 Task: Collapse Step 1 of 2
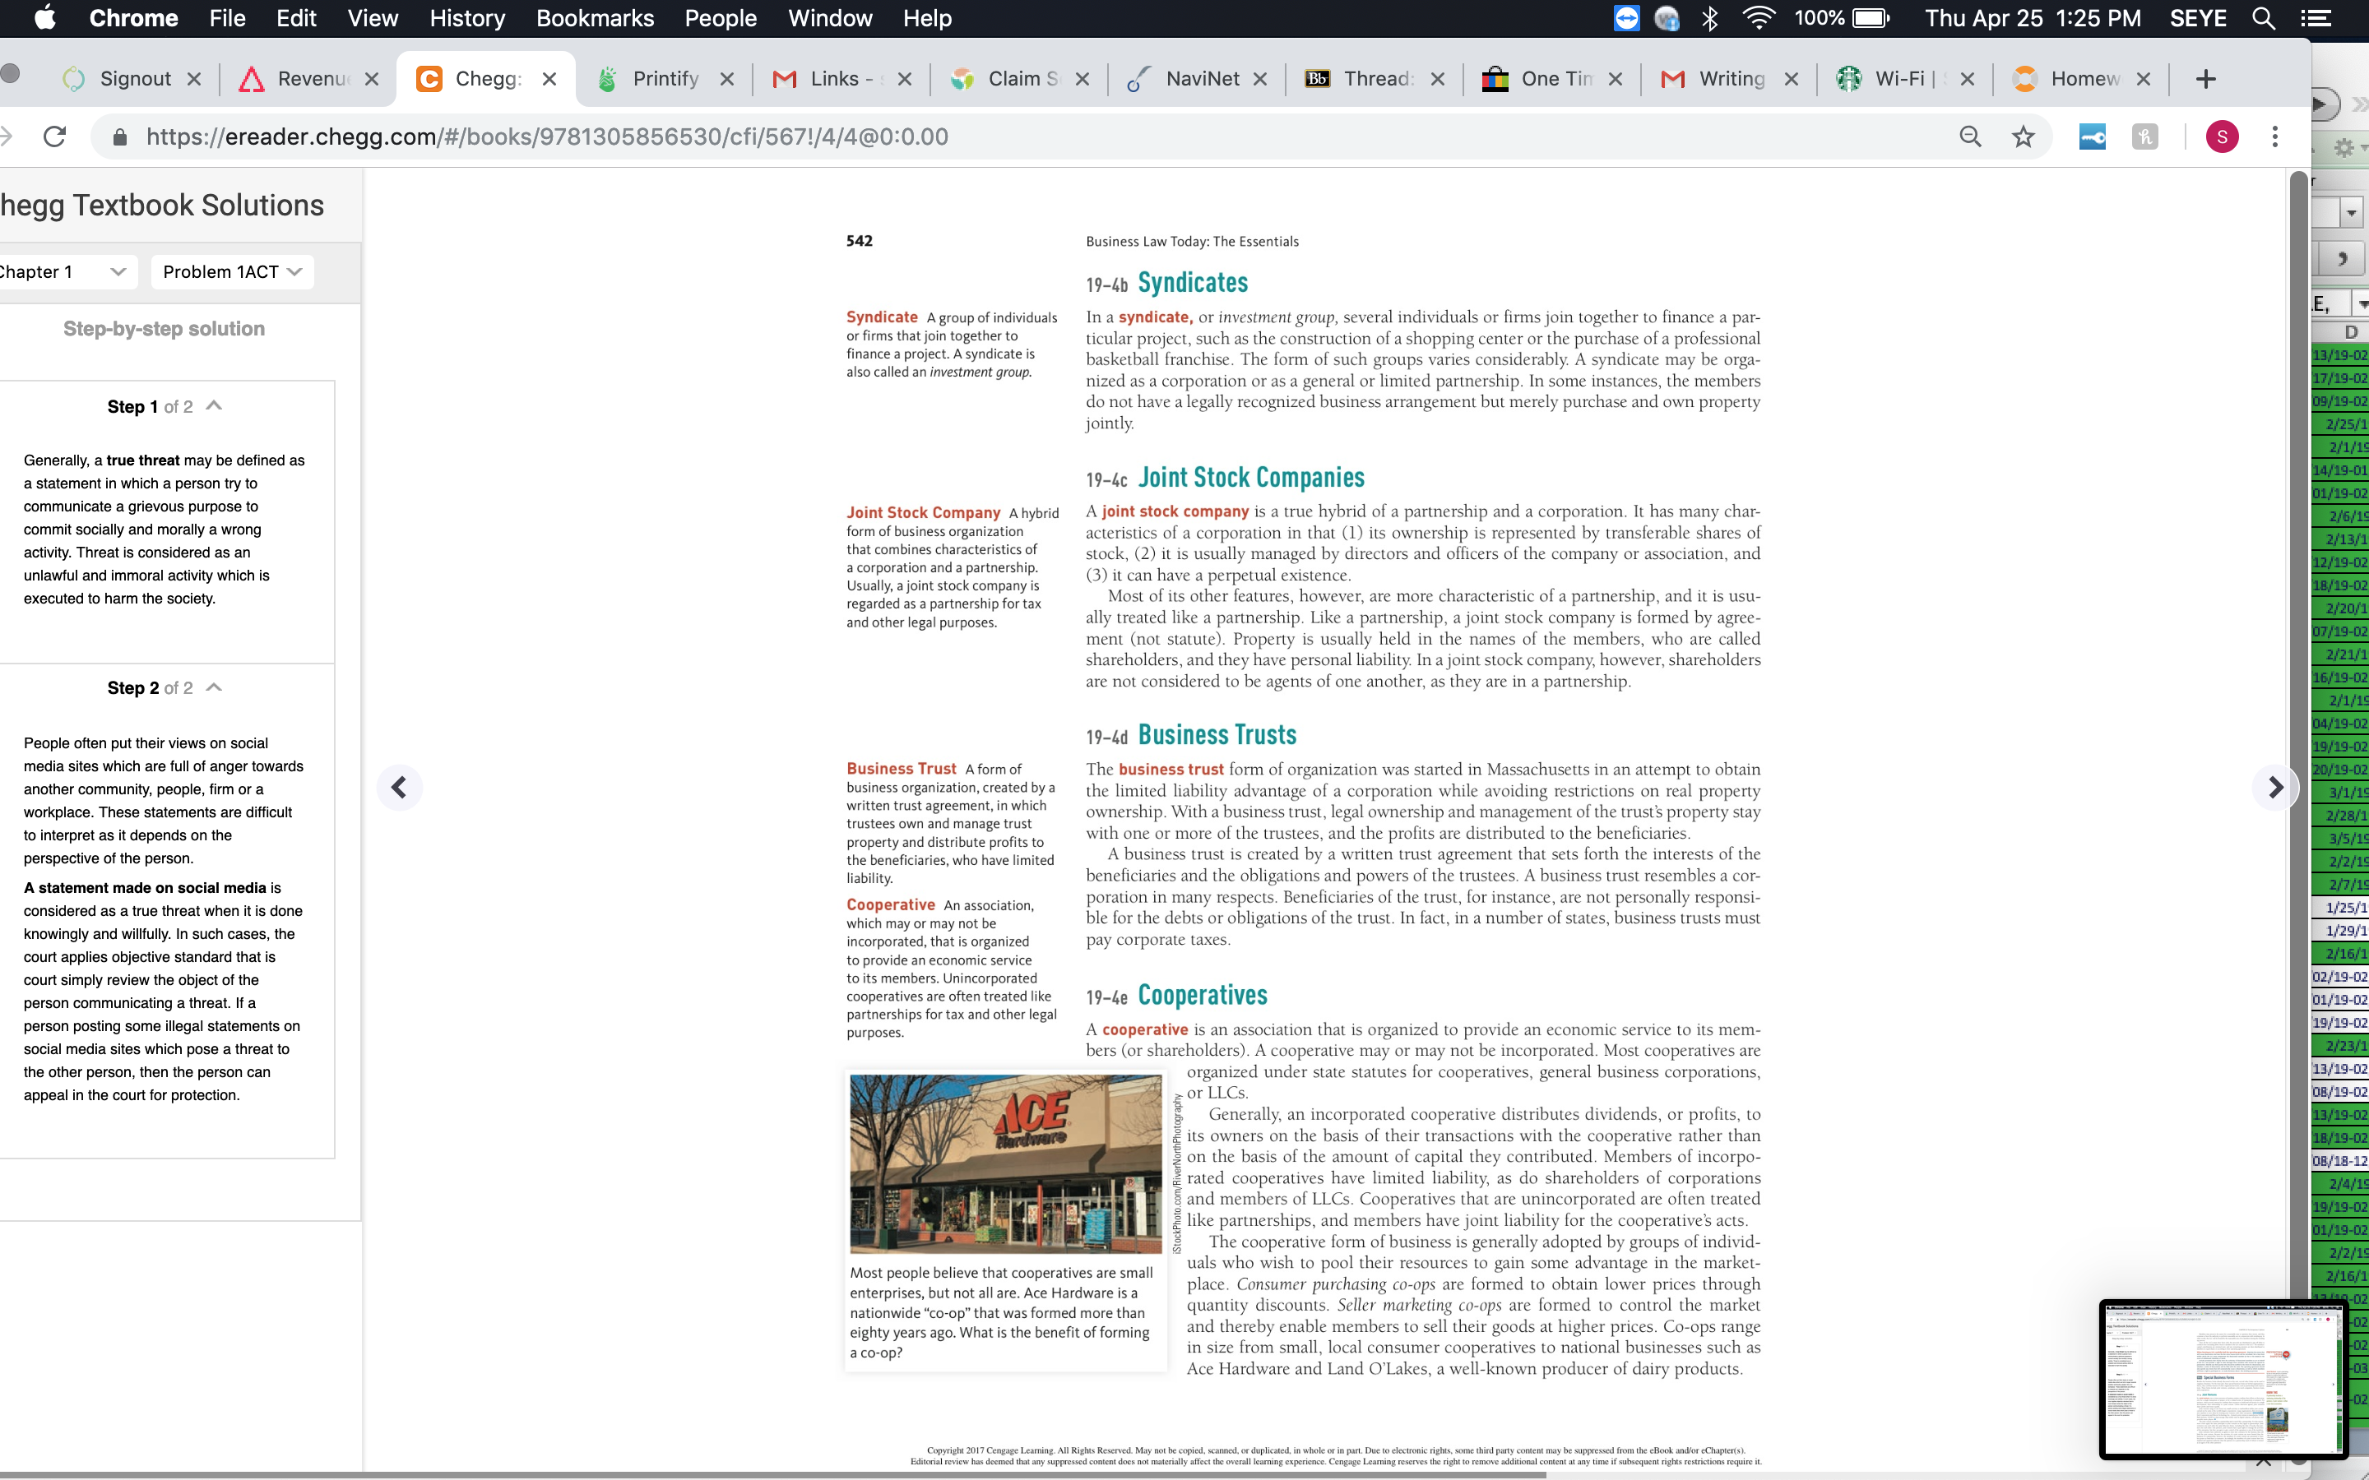pos(215,405)
